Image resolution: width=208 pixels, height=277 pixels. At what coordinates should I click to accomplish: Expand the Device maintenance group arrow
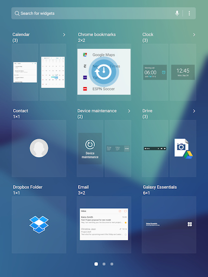[129, 111]
